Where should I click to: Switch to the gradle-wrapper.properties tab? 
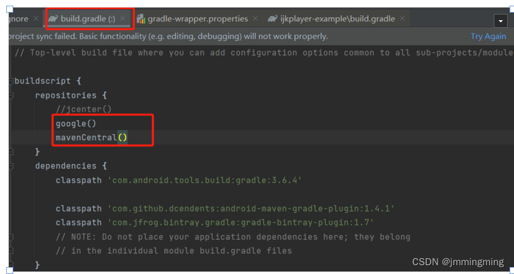pyautogui.click(x=198, y=19)
